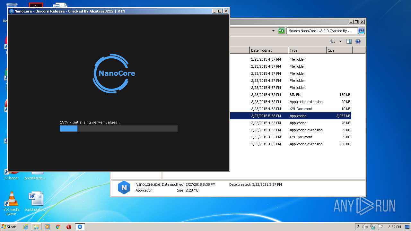Close the Explorer window
Screen dimensions: 411x231
pos(362,22)
